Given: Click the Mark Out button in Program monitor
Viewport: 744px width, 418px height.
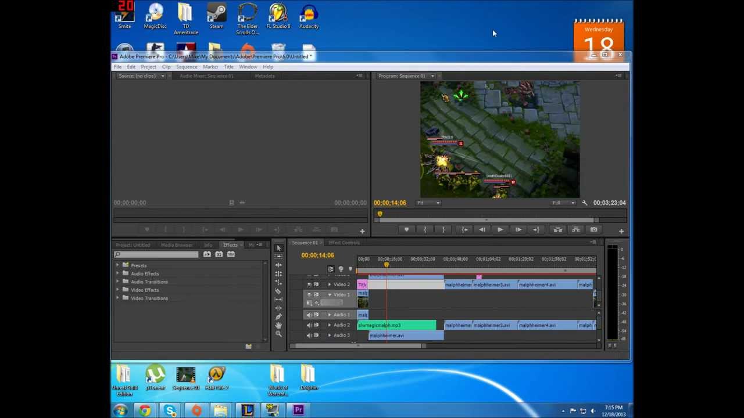Looking at the screenshot, I should pos(443,230).
